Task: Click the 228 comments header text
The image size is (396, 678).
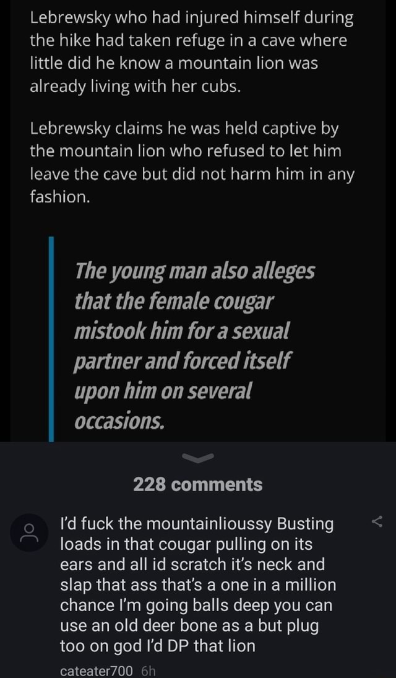Action: tap(197, 485)
